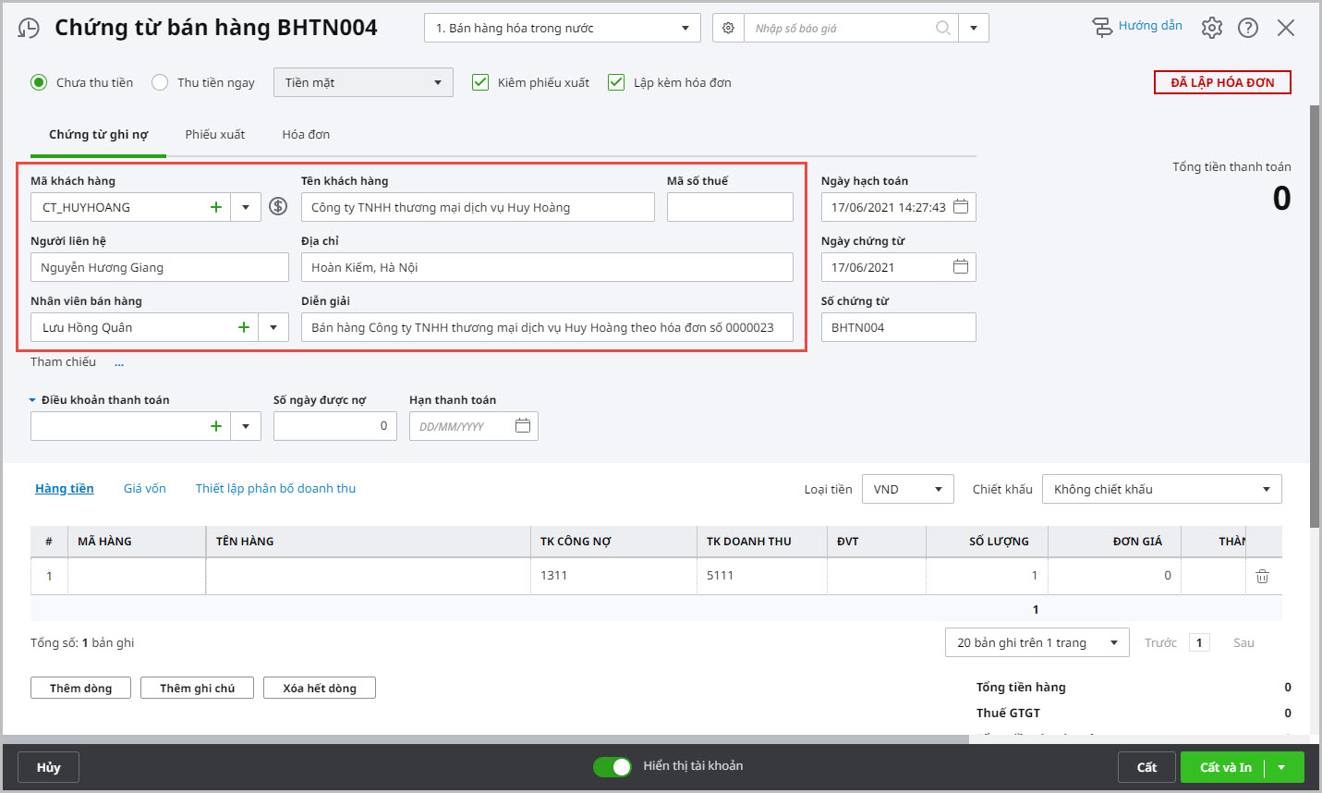
Task: Switch to Phiếu xuất tab
Action: (x=214, y=135)
